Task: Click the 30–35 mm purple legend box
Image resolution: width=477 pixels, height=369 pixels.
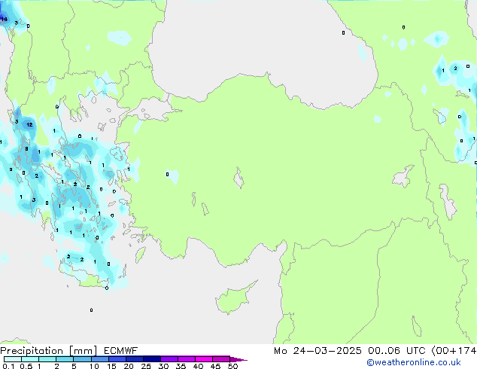Action: (x=169, y=359)
